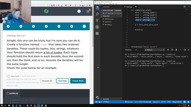This screenshot has width=191, height=107.
Task: Open the View menu in VS Code
Action: click(x=105, y=4)
